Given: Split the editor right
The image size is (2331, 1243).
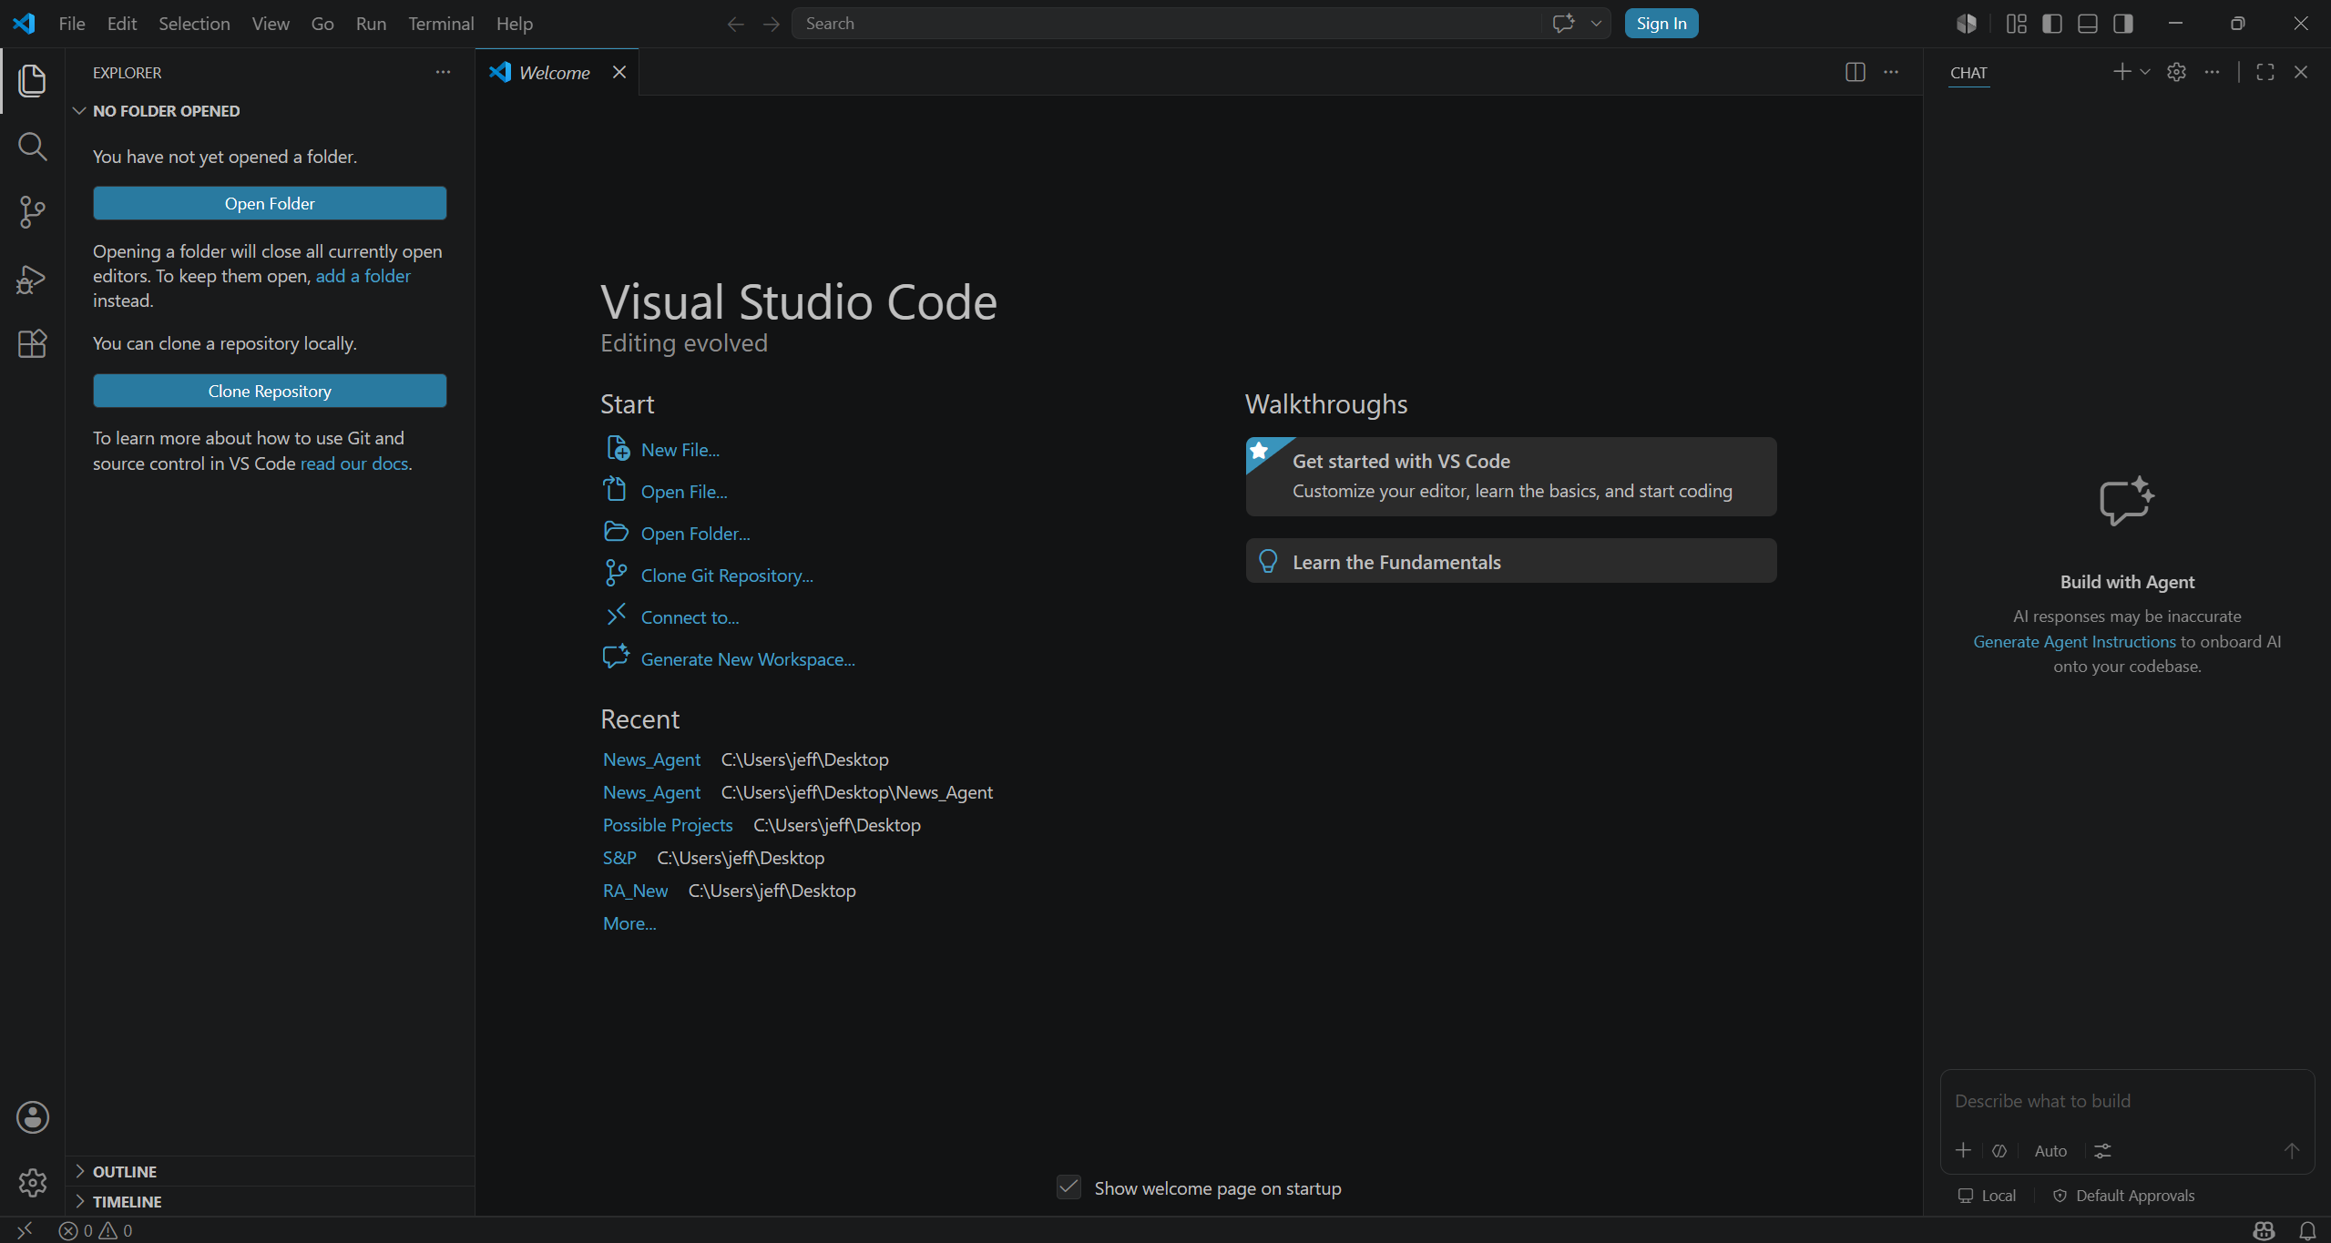Looking at the screenshot, I should point(1855,72).
